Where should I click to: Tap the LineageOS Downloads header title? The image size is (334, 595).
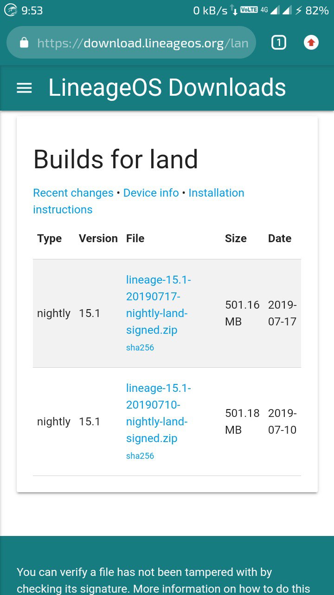(x=167, y=87)
